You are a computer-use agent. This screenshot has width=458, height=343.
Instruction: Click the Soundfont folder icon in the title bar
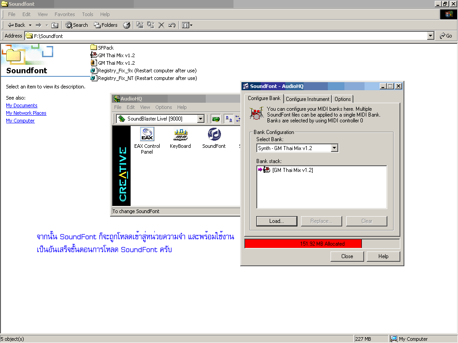click(x=4, y=4)
